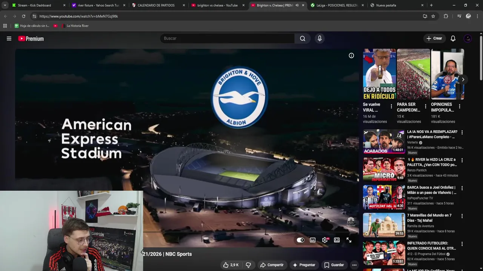
Task: Open 'INFILTRADO FUTBOLERO' video title
Action: click(x=432, y=246)
